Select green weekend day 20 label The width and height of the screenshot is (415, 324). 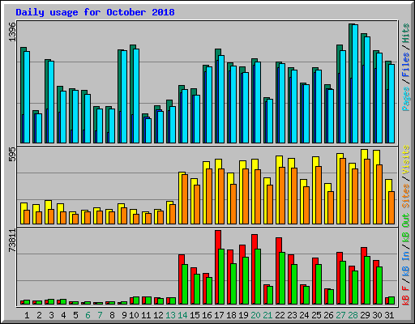255,315
